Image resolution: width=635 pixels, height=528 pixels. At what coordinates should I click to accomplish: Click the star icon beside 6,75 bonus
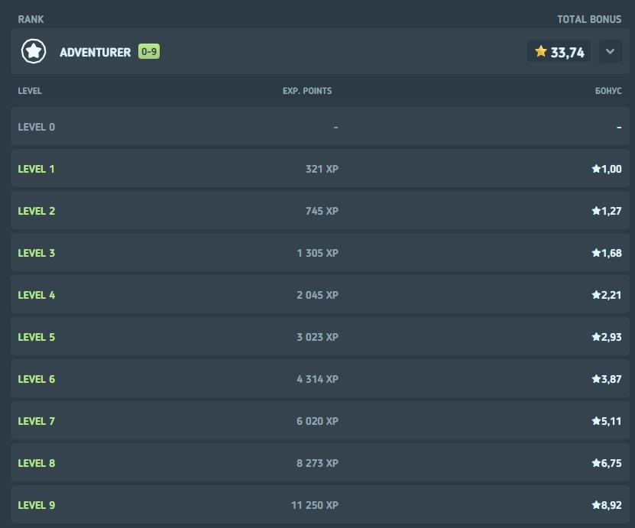tap(596, 463)
